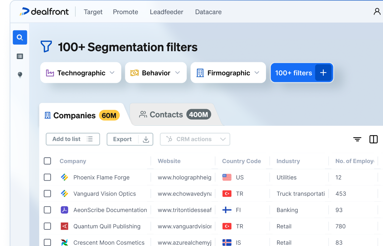
Task: Click Turkey flag in Vanguard Vision row
Action: click(x=227, y=194)
